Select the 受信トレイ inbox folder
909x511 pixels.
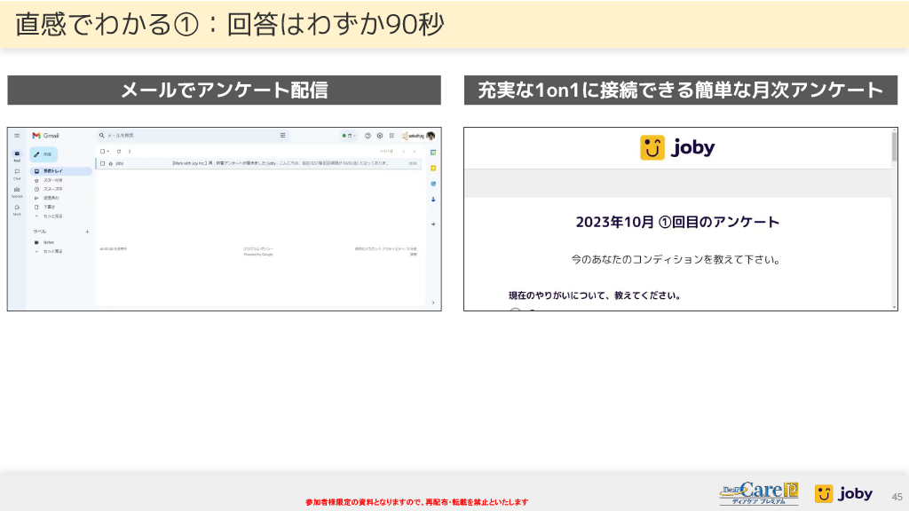pos(53,171)
